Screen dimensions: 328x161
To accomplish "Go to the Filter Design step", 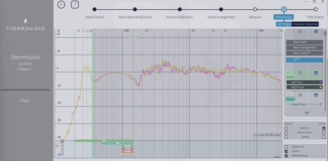I will 284,17.
